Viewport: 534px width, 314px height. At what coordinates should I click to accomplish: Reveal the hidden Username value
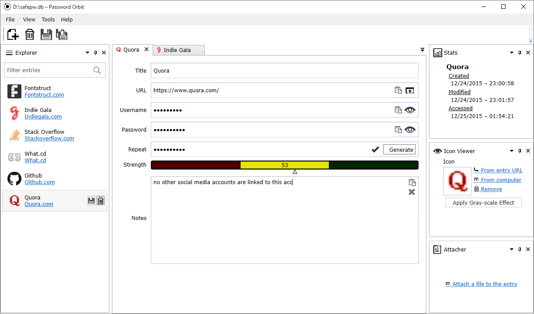(x=410, y=110)
